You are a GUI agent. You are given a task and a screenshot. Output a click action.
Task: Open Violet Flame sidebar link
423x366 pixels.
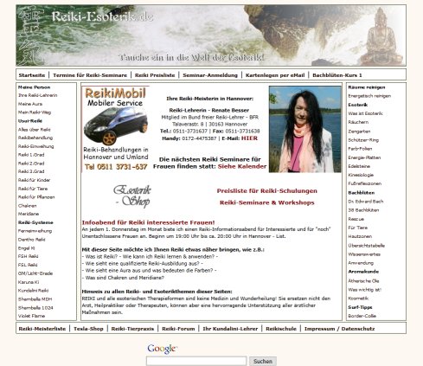[31, 316]
